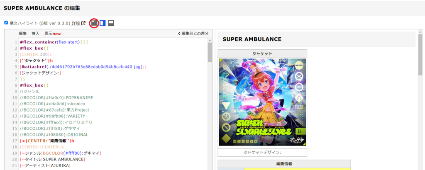Click code line '|ジャケットデザイン:|'

[x=41, y=73]
